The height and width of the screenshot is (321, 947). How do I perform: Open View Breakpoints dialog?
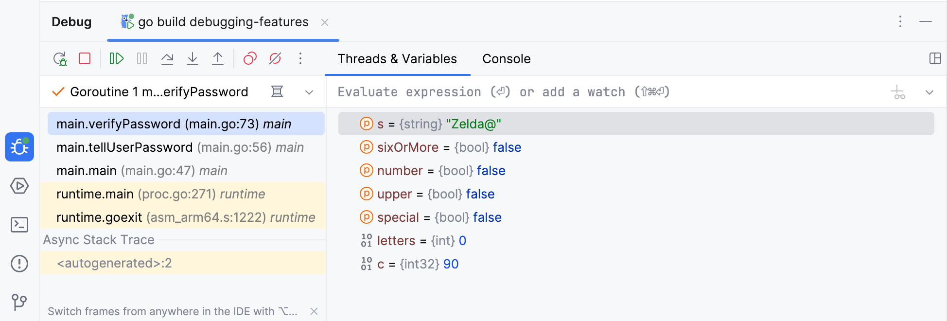250,59
